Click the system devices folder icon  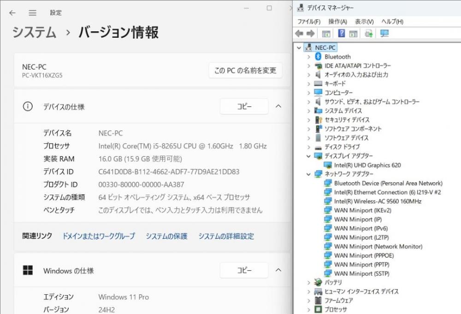point(318,111)
